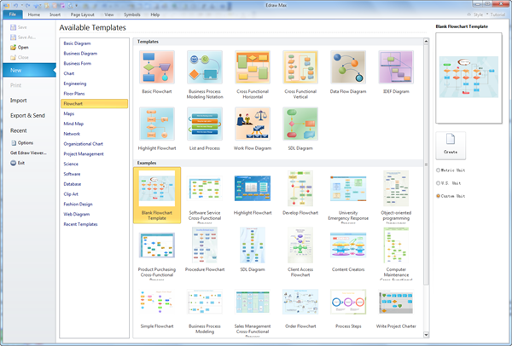Select the Data Flow Diagram template icon
This screenshot has height=346, width=512.
(347, 67)
